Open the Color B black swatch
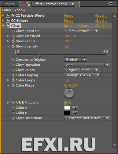 [67, 113]
